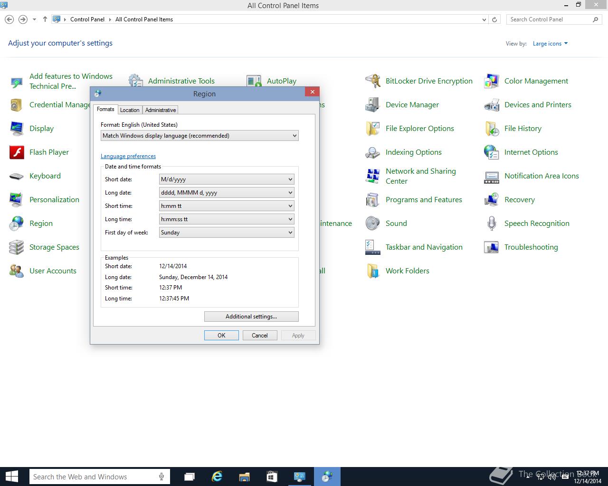Open the Speech Recognition microphone icon
The height and width of the screenshot is (486, 608).
click(x=492, y=224)
